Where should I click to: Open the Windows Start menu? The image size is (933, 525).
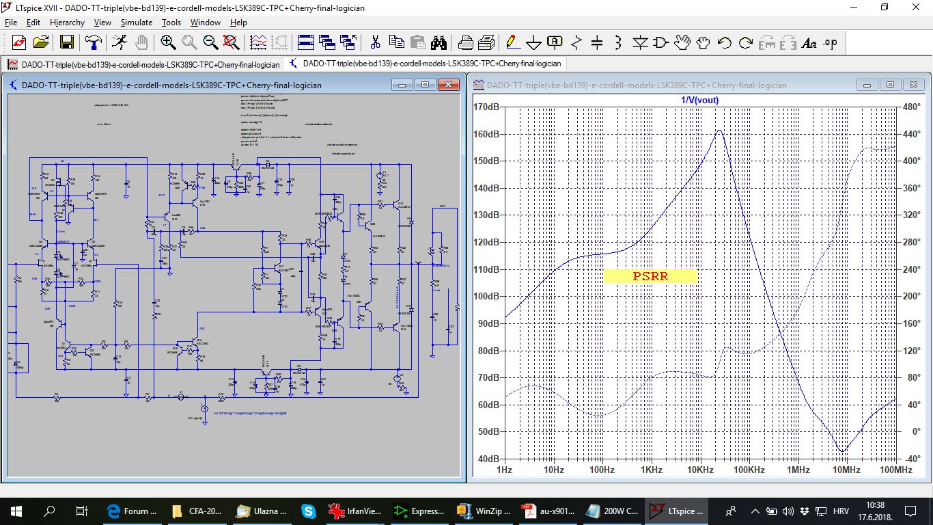[16, 511]
